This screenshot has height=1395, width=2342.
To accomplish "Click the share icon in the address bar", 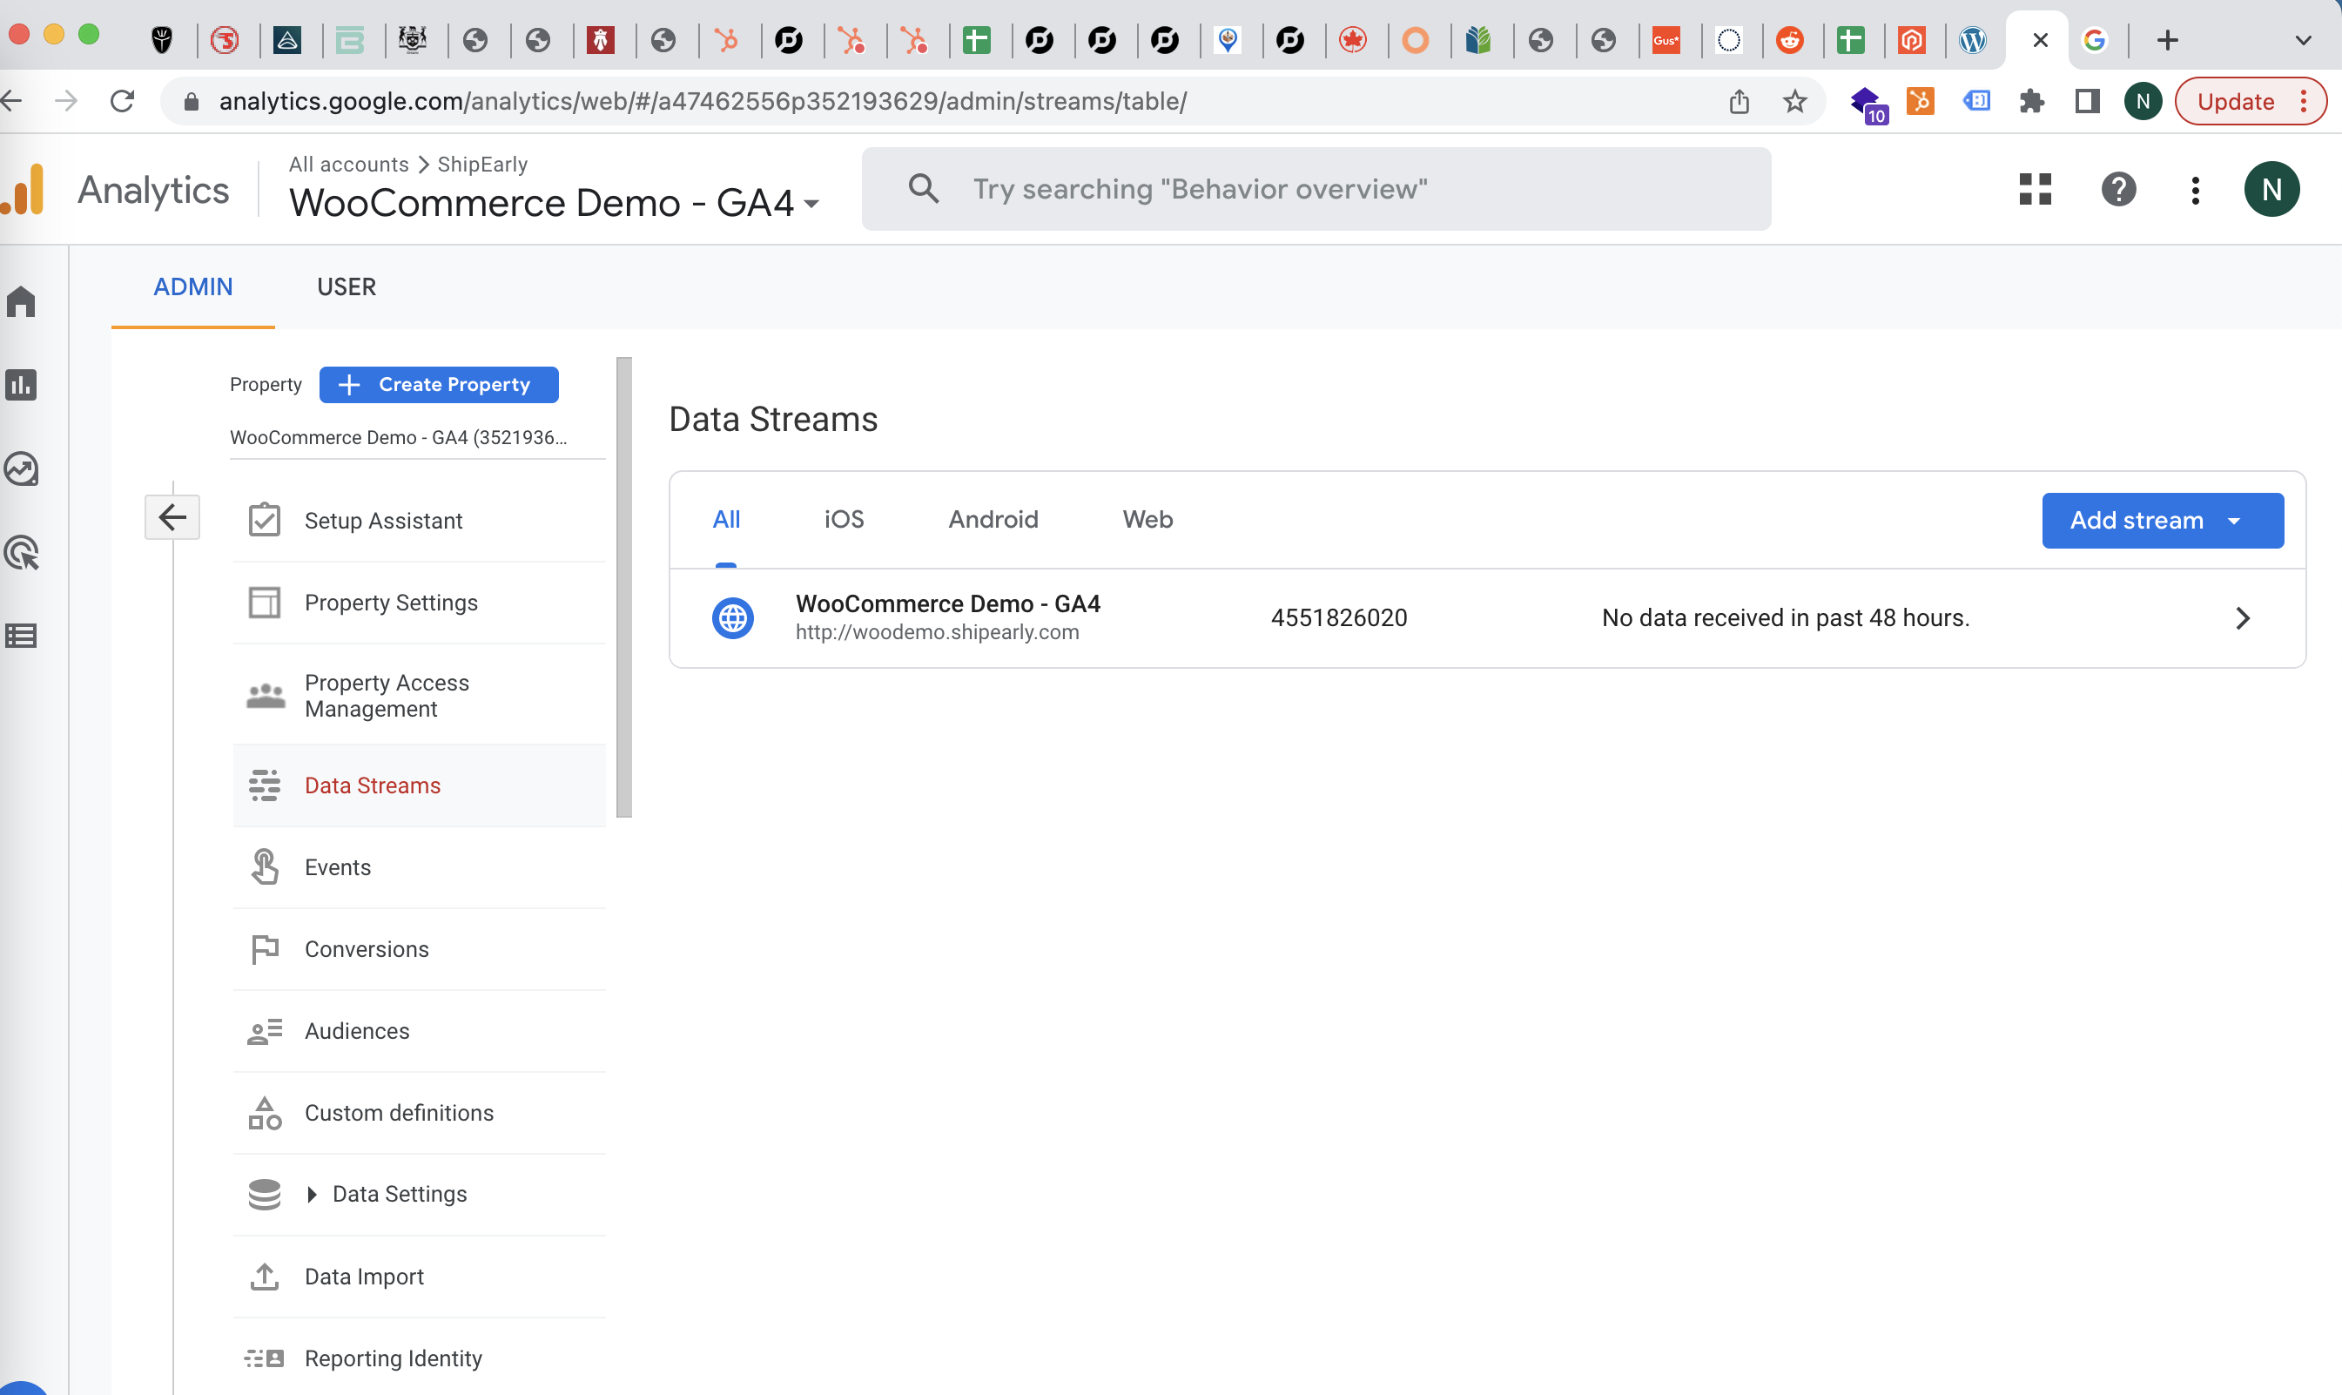I will (x=1740, y=101).
